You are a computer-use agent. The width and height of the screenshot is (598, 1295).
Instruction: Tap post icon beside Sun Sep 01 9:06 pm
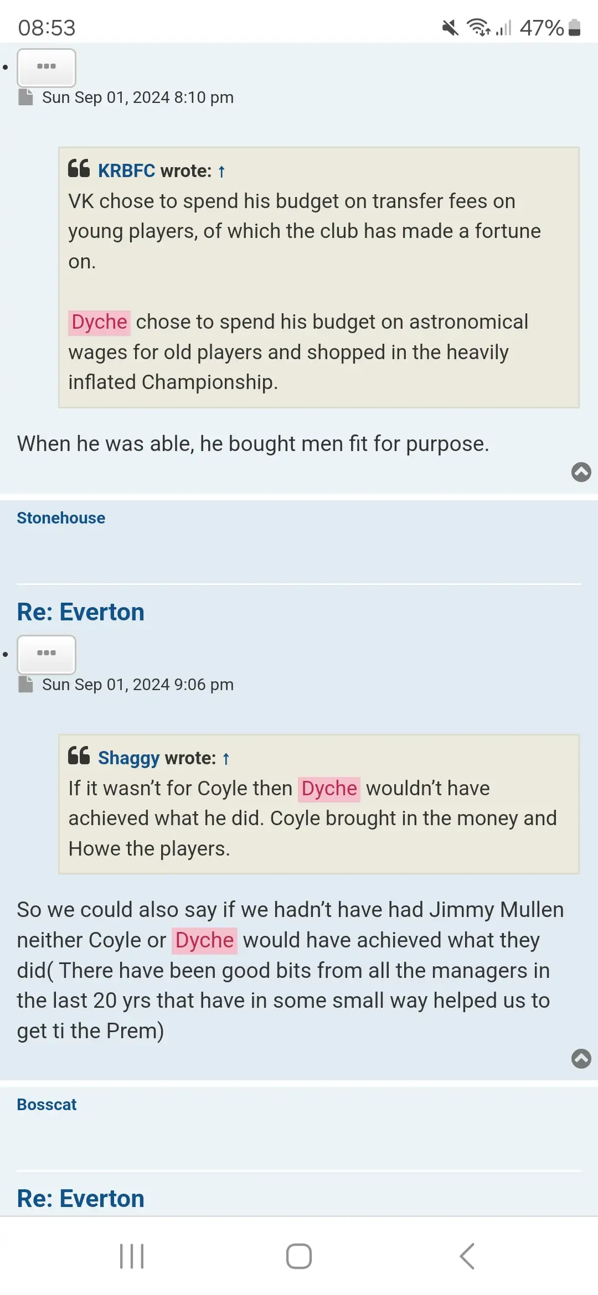[25, 685]
